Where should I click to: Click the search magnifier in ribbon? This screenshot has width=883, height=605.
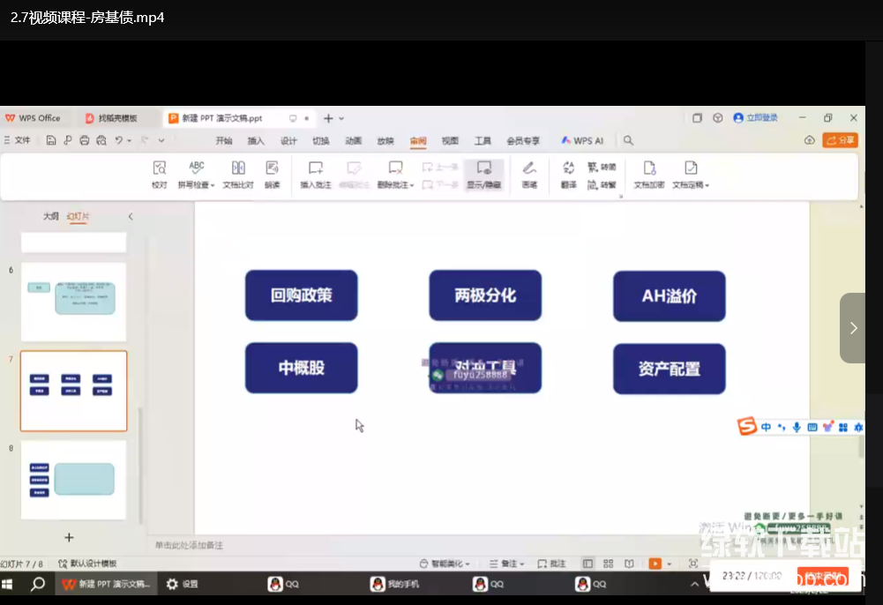point(628,140)
